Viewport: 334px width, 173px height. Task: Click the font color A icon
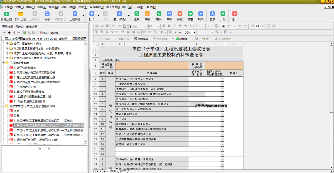pos(191,26)
